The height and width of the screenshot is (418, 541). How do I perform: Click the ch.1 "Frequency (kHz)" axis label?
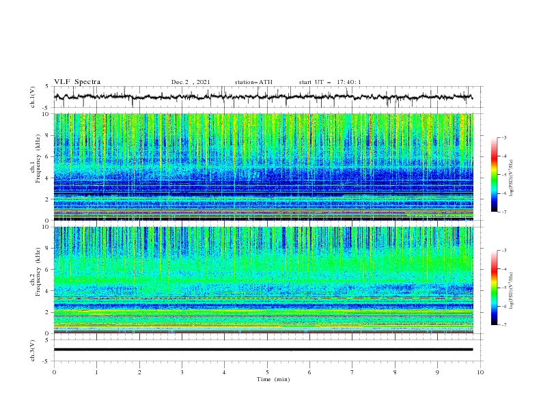tap(38, 158)
